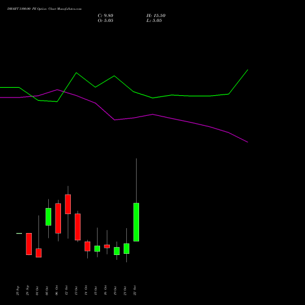
Task: Select the high value H: 15.50
Action: coord(156,16)
